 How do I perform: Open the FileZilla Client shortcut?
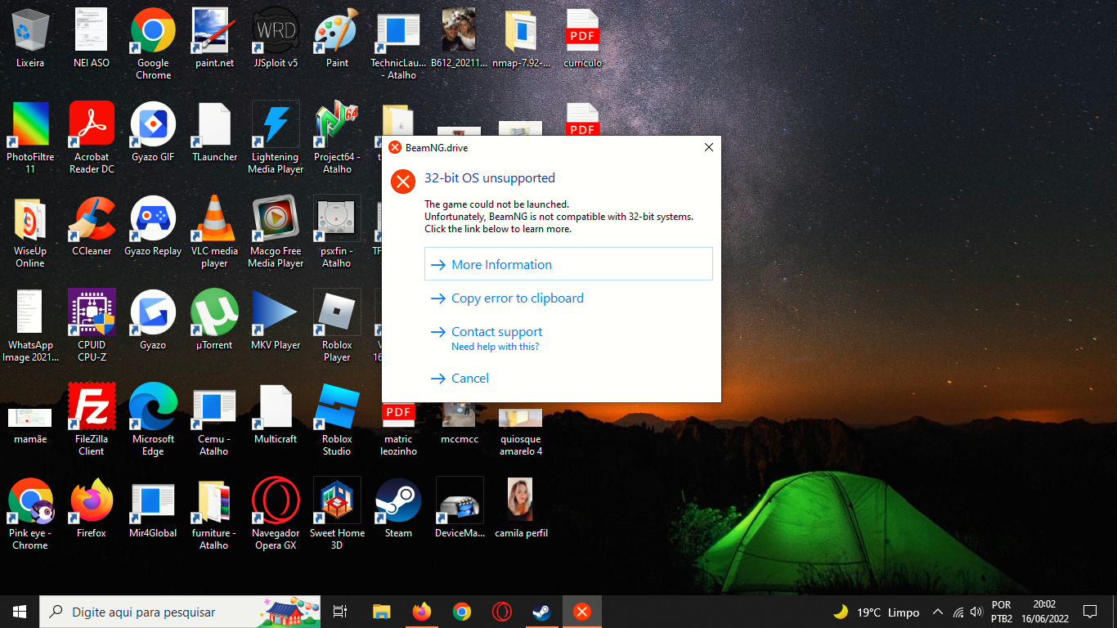pyautogui.click(x=92, y=406)
